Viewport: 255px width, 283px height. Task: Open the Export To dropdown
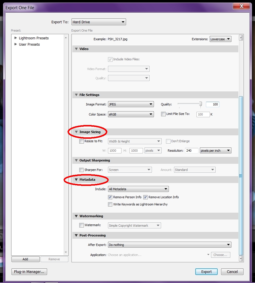[x=98, y=22]
